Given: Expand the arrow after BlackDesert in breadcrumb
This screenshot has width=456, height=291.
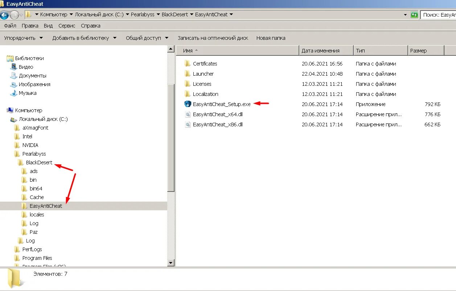Looking at the screenshot, I should pos(192,15).
